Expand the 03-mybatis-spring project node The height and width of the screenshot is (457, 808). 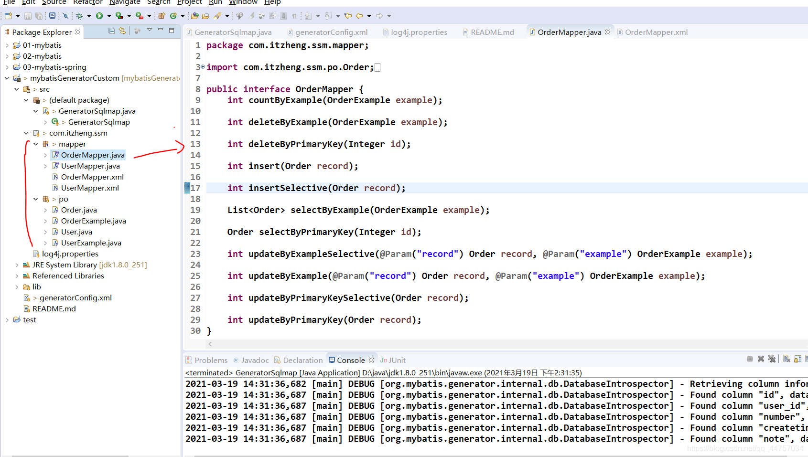pos(7,67)
